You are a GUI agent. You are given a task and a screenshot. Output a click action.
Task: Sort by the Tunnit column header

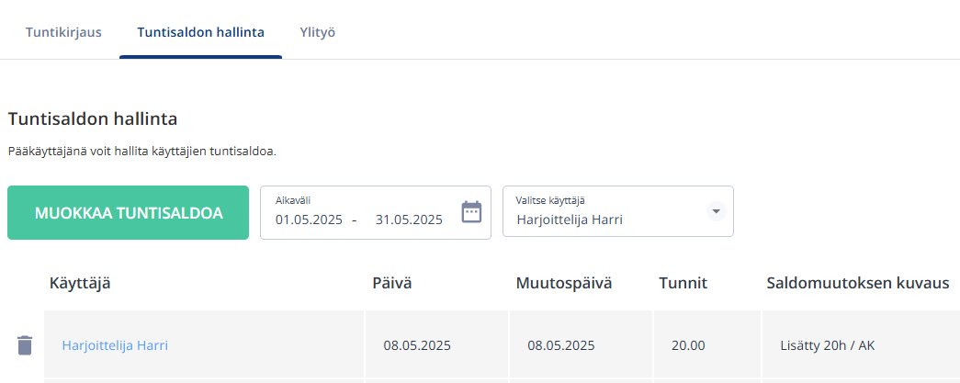[x=683, y=283]
